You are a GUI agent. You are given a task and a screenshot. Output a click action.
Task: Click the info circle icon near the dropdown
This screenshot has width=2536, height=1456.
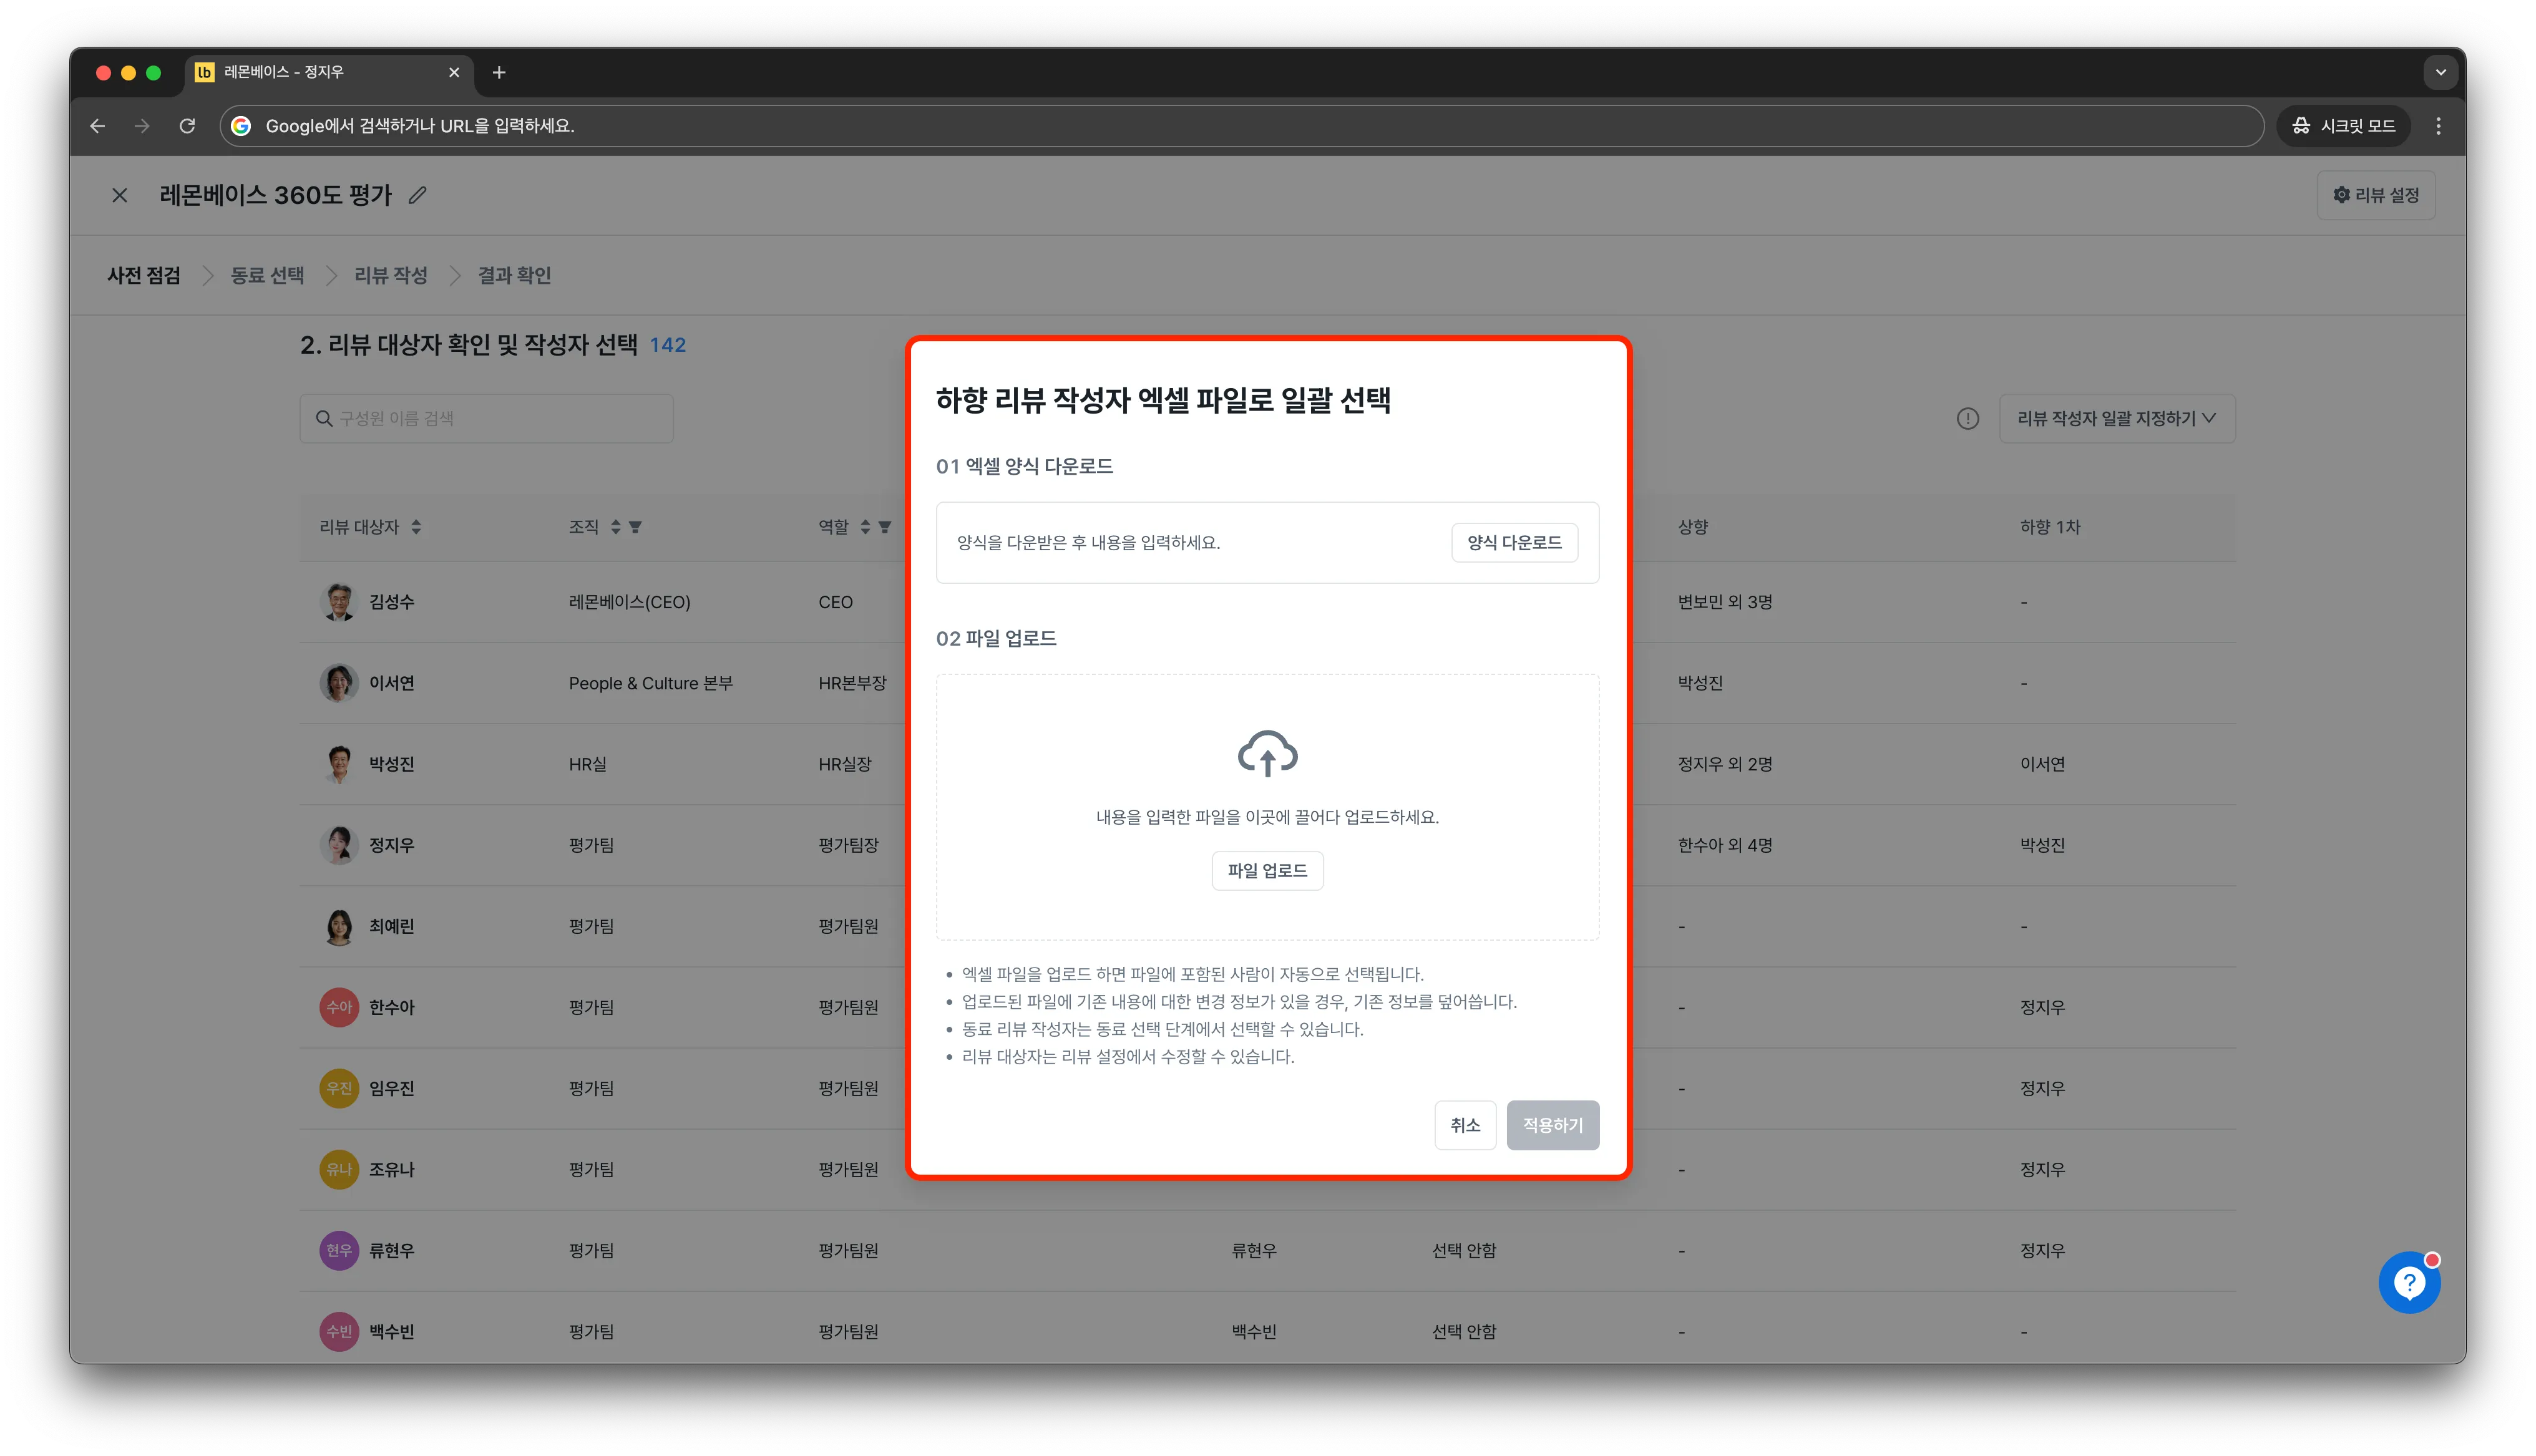pyautogui.click(x=1967, y=419)
